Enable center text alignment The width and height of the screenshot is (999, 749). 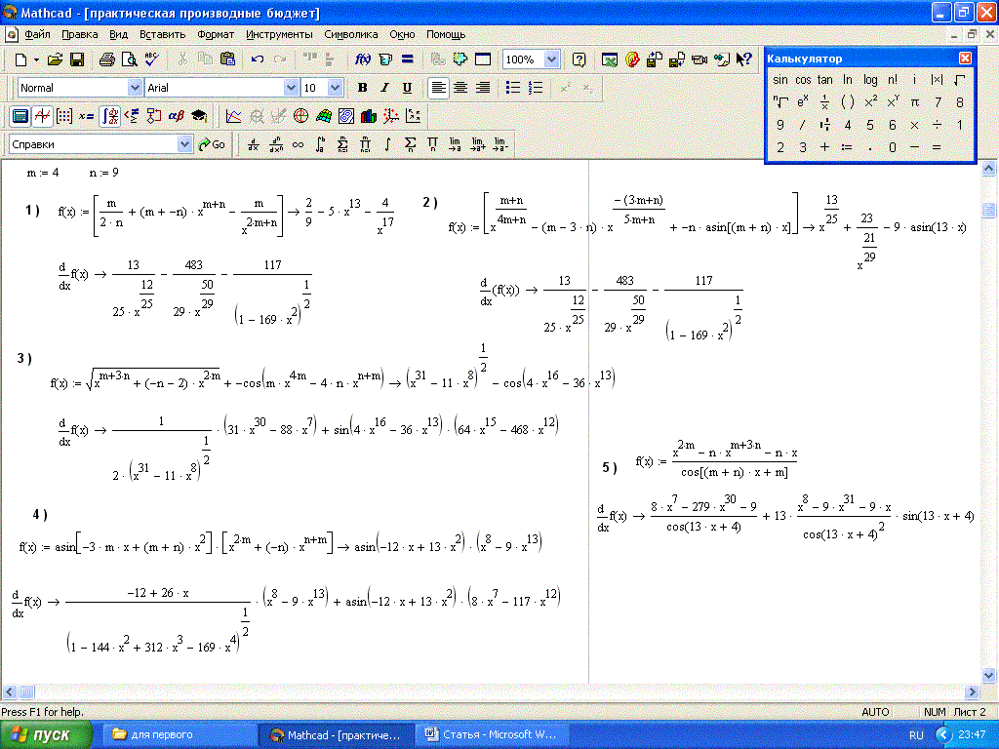pos(460,88)
